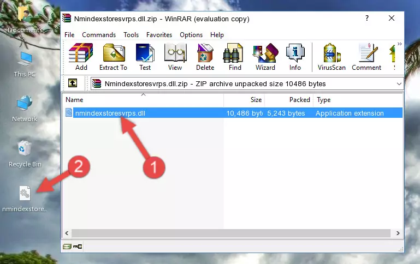The image size is (420, 264).
Task: Click the Extract To toolbar icon
Action: click(113, 57)
